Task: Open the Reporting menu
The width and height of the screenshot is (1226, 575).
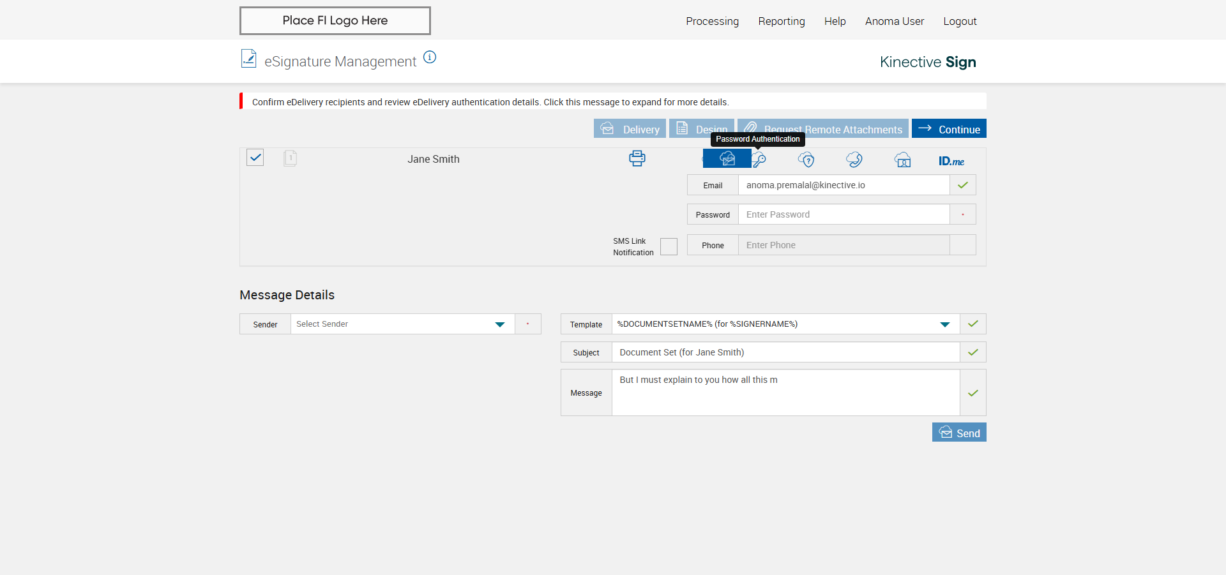Action: click(781, 21)
